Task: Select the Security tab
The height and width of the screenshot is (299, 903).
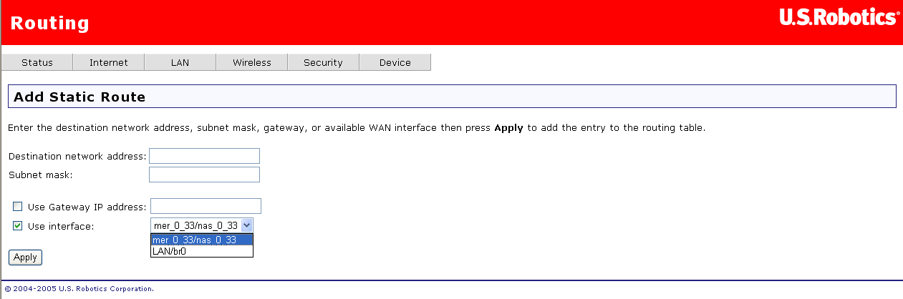Action: (323, 63)
